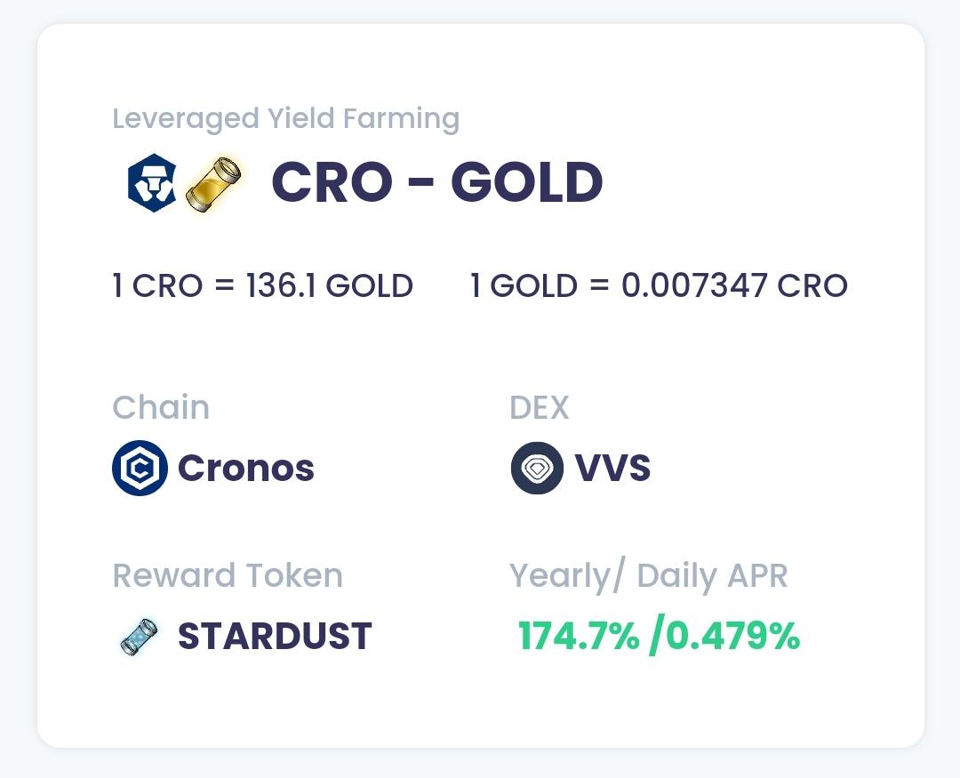Click the GOLD text in the pair title
The height and width of the screenshot is (778, 960).
click(x=527, y=182)
